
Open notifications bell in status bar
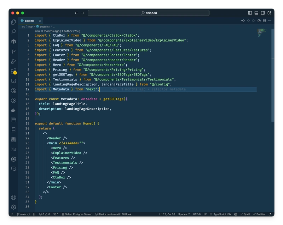(x=270, y=214)
